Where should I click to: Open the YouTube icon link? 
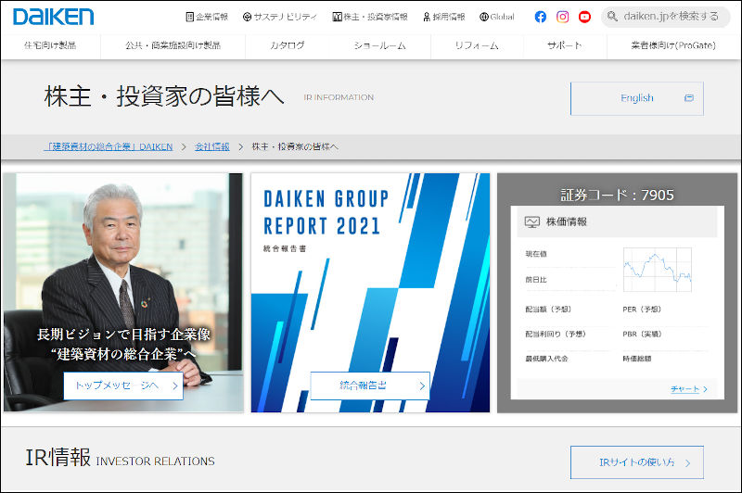584,17
